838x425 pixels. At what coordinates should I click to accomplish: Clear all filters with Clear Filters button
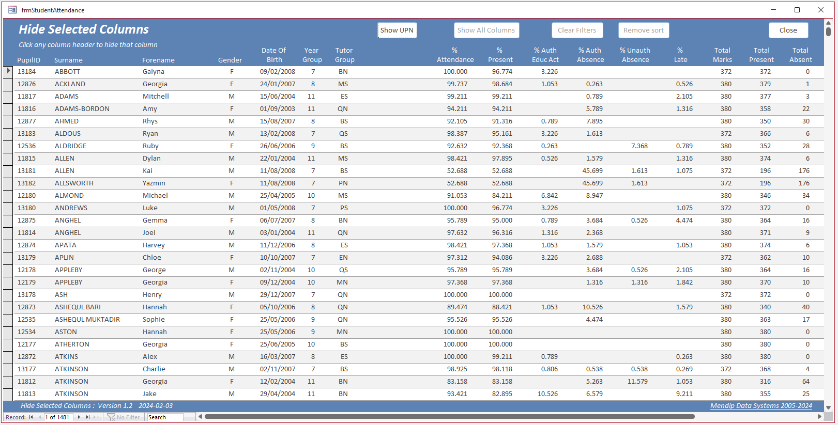tap(577, 30)
